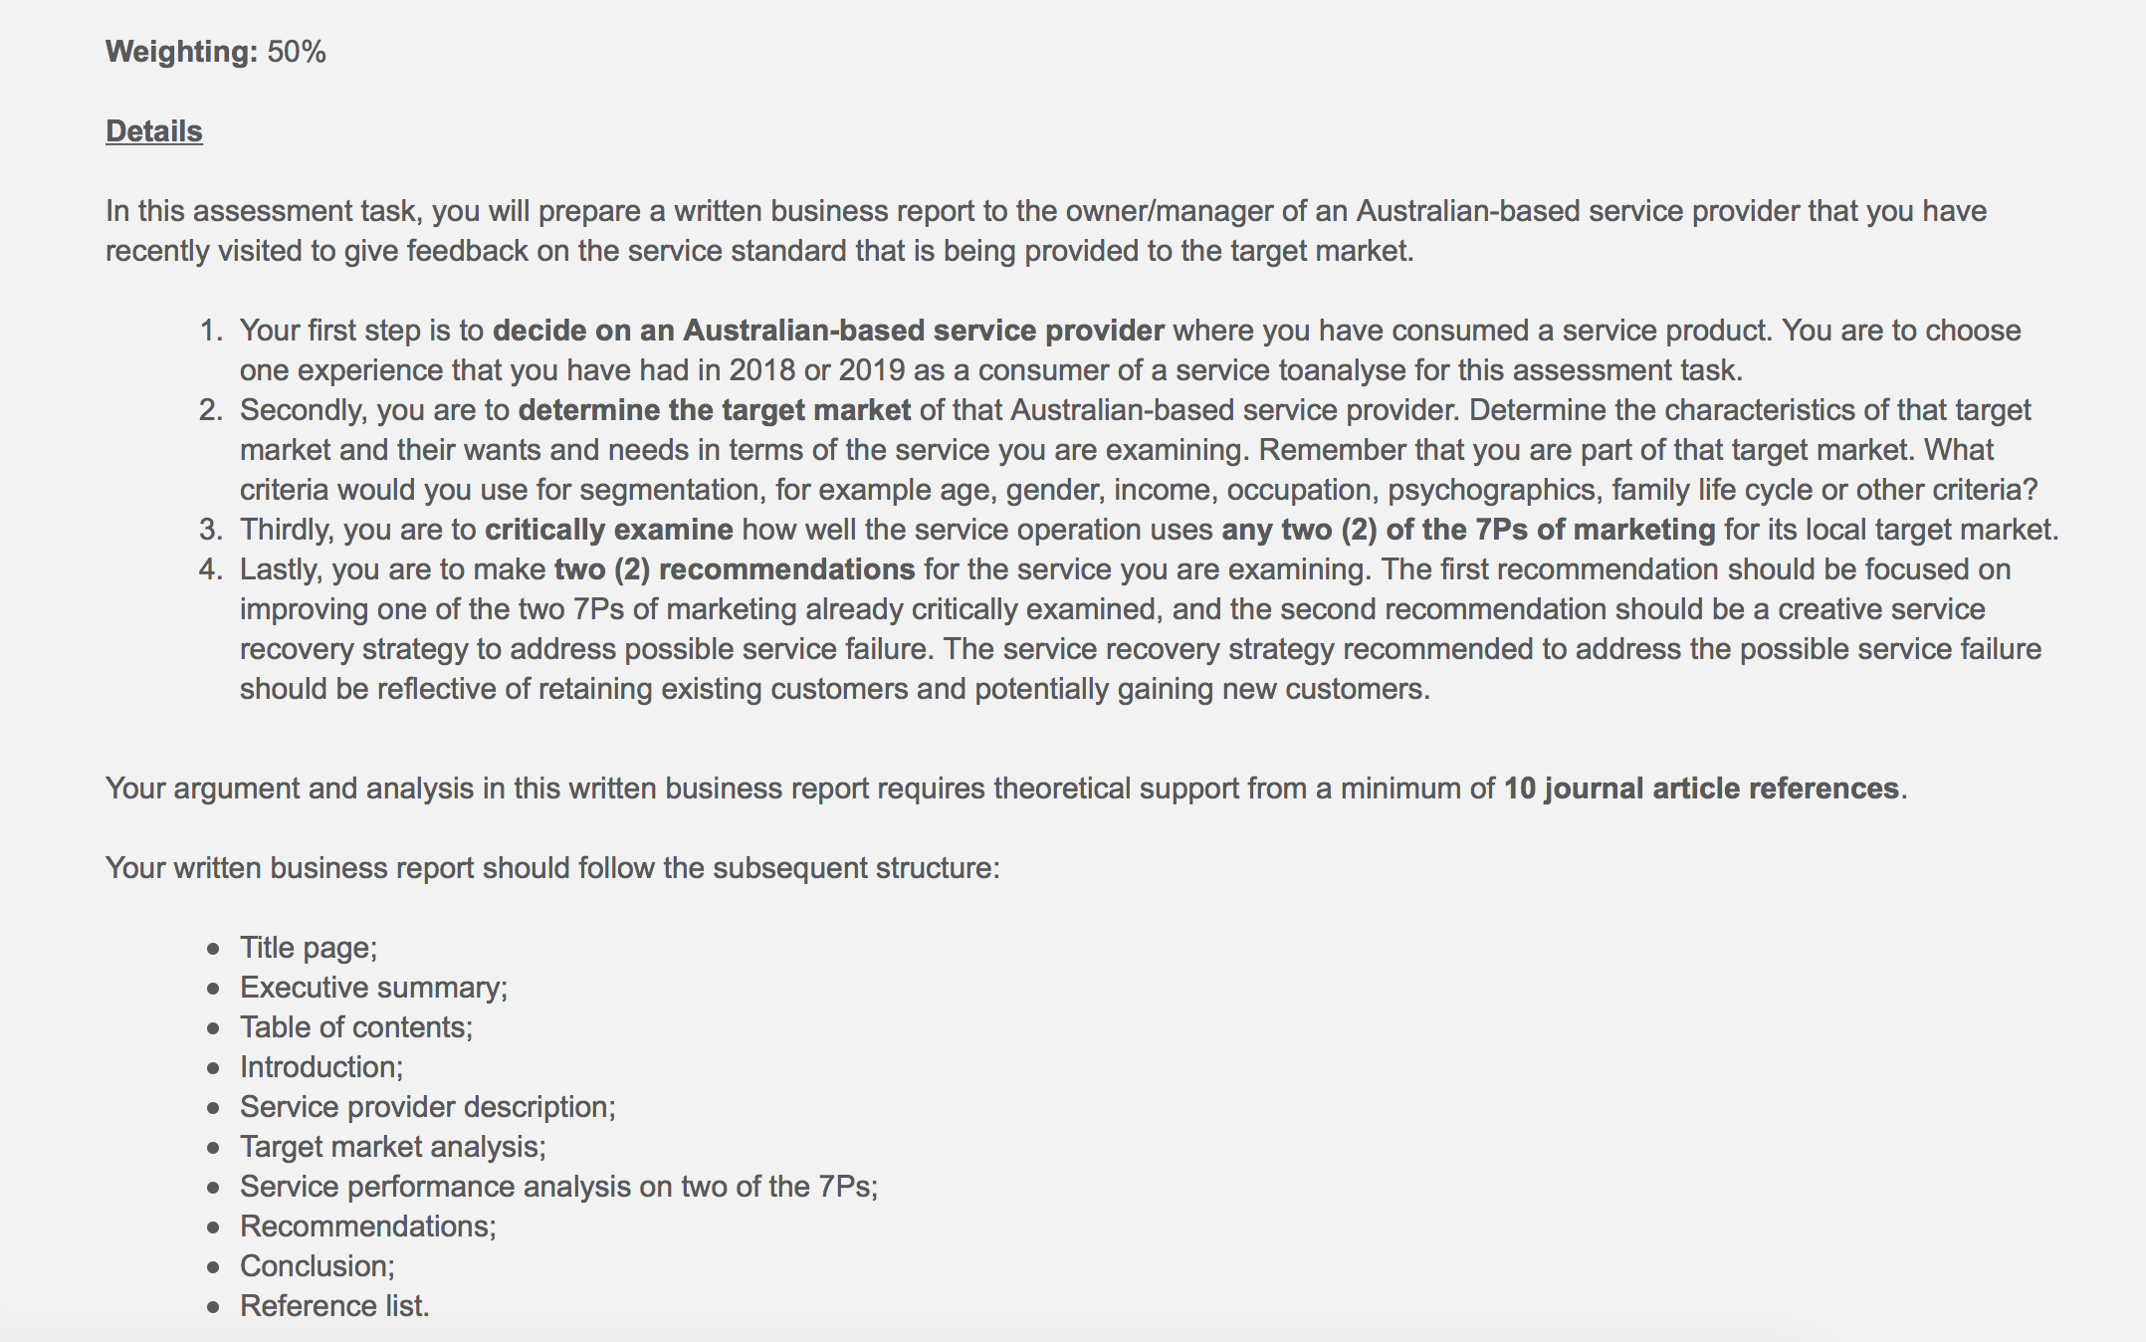Screen dimensions: 2146x1342
Task: Click the 'Introduction;' bullet item
Action: [322, 1067]
